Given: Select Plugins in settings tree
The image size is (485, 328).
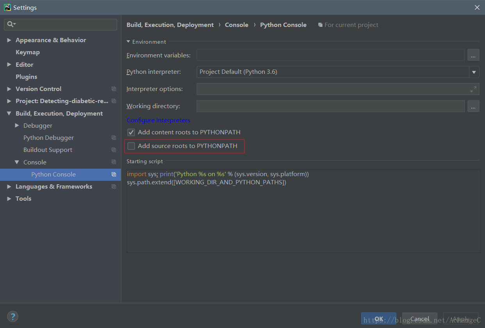Looking at the screenshot, I should point(27,77).
